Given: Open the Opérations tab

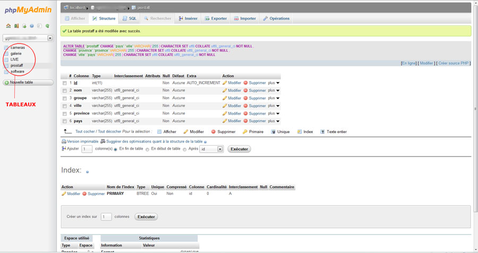Looking at the screenshot, I should [276, 18].
